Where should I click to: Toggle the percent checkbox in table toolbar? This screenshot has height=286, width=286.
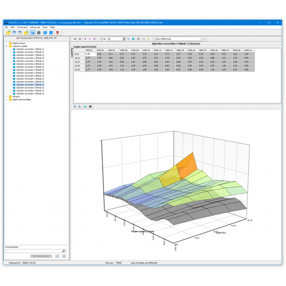tap(101, 39)
